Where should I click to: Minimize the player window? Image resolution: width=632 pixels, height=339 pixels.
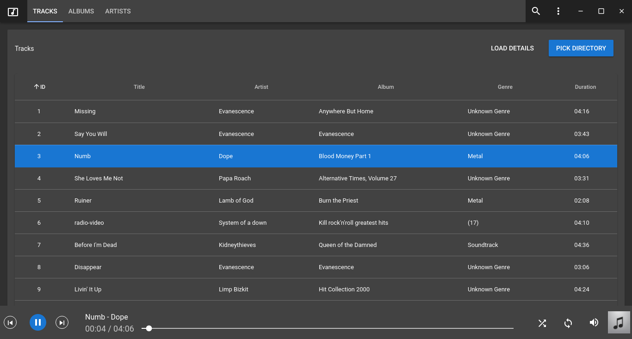(581, 11)
